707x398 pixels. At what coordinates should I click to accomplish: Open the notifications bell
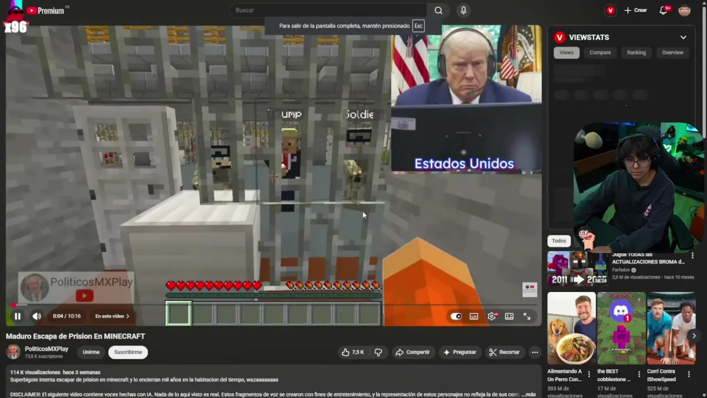[663, 11]
